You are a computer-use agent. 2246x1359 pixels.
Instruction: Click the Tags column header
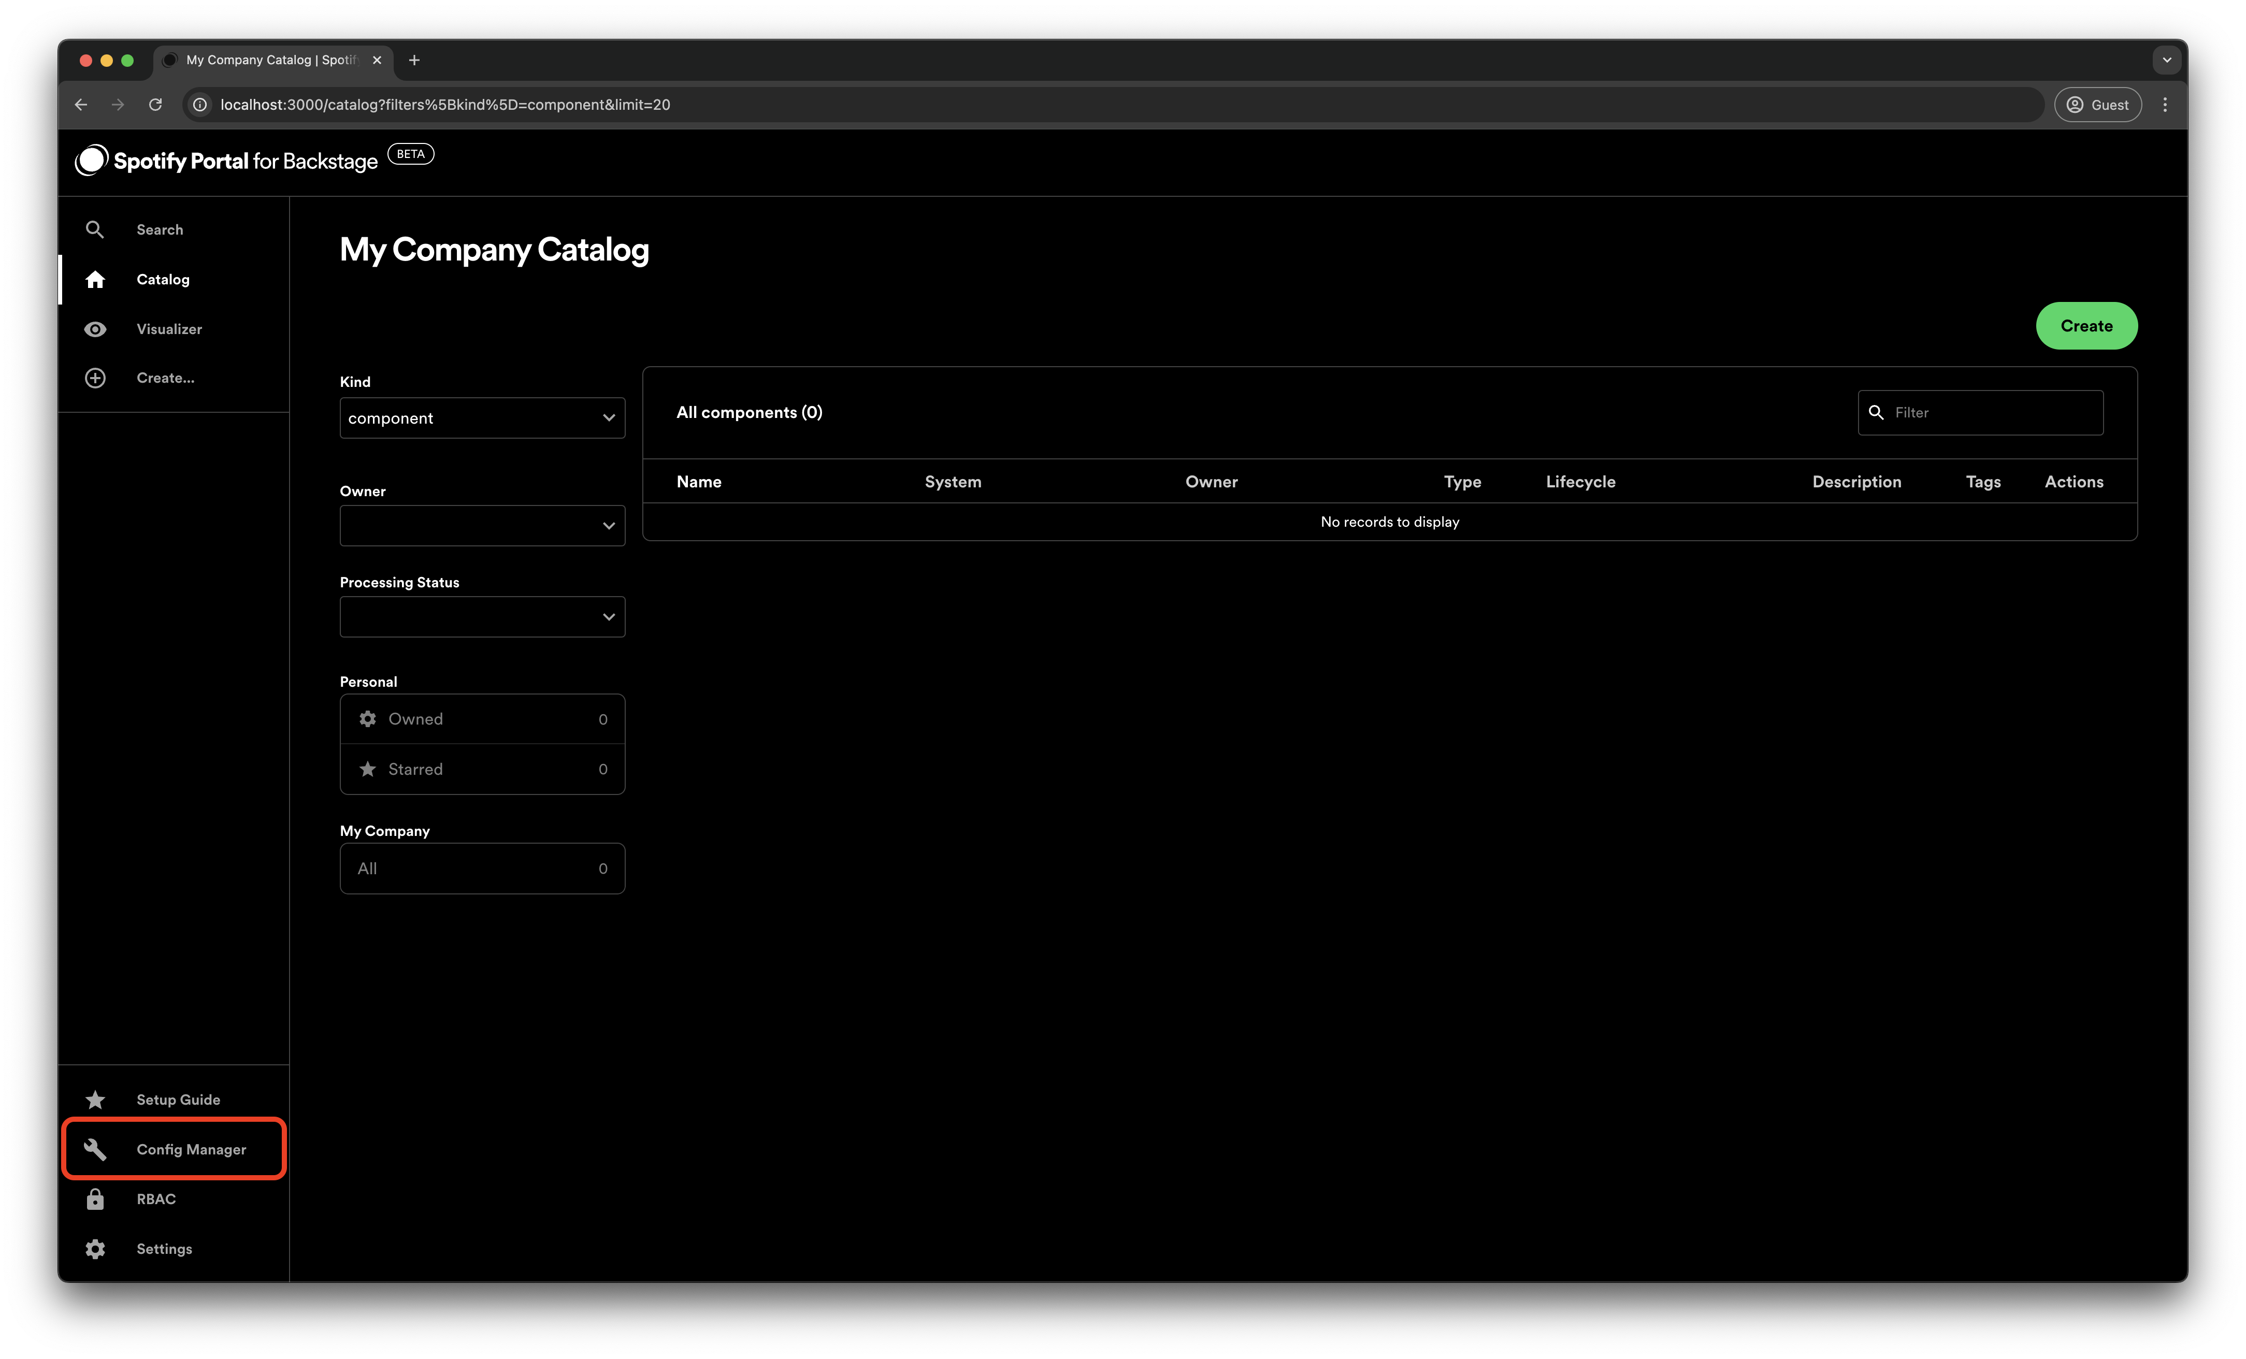pyautogui.click(x=1982, y=482)
